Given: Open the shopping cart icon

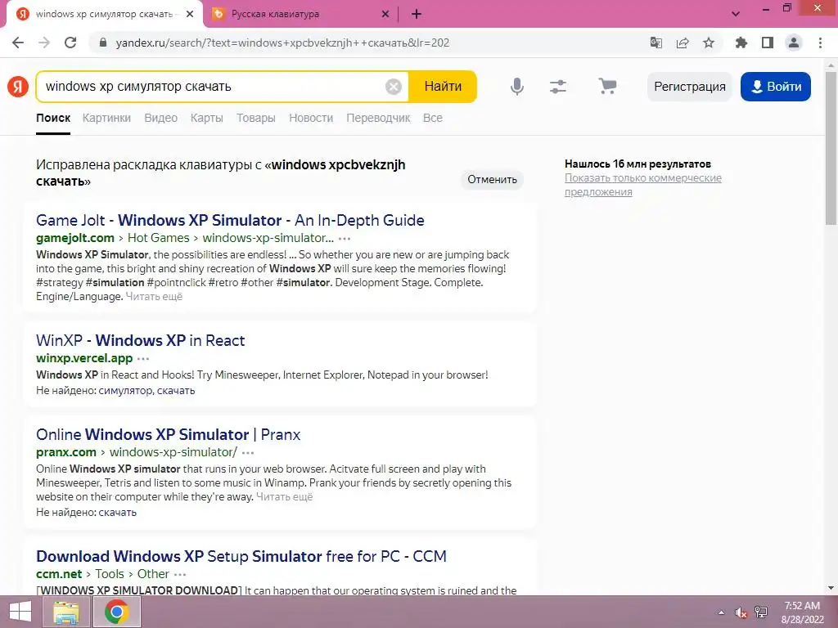Looking at the screenshot, I should [x=607, y=86].
